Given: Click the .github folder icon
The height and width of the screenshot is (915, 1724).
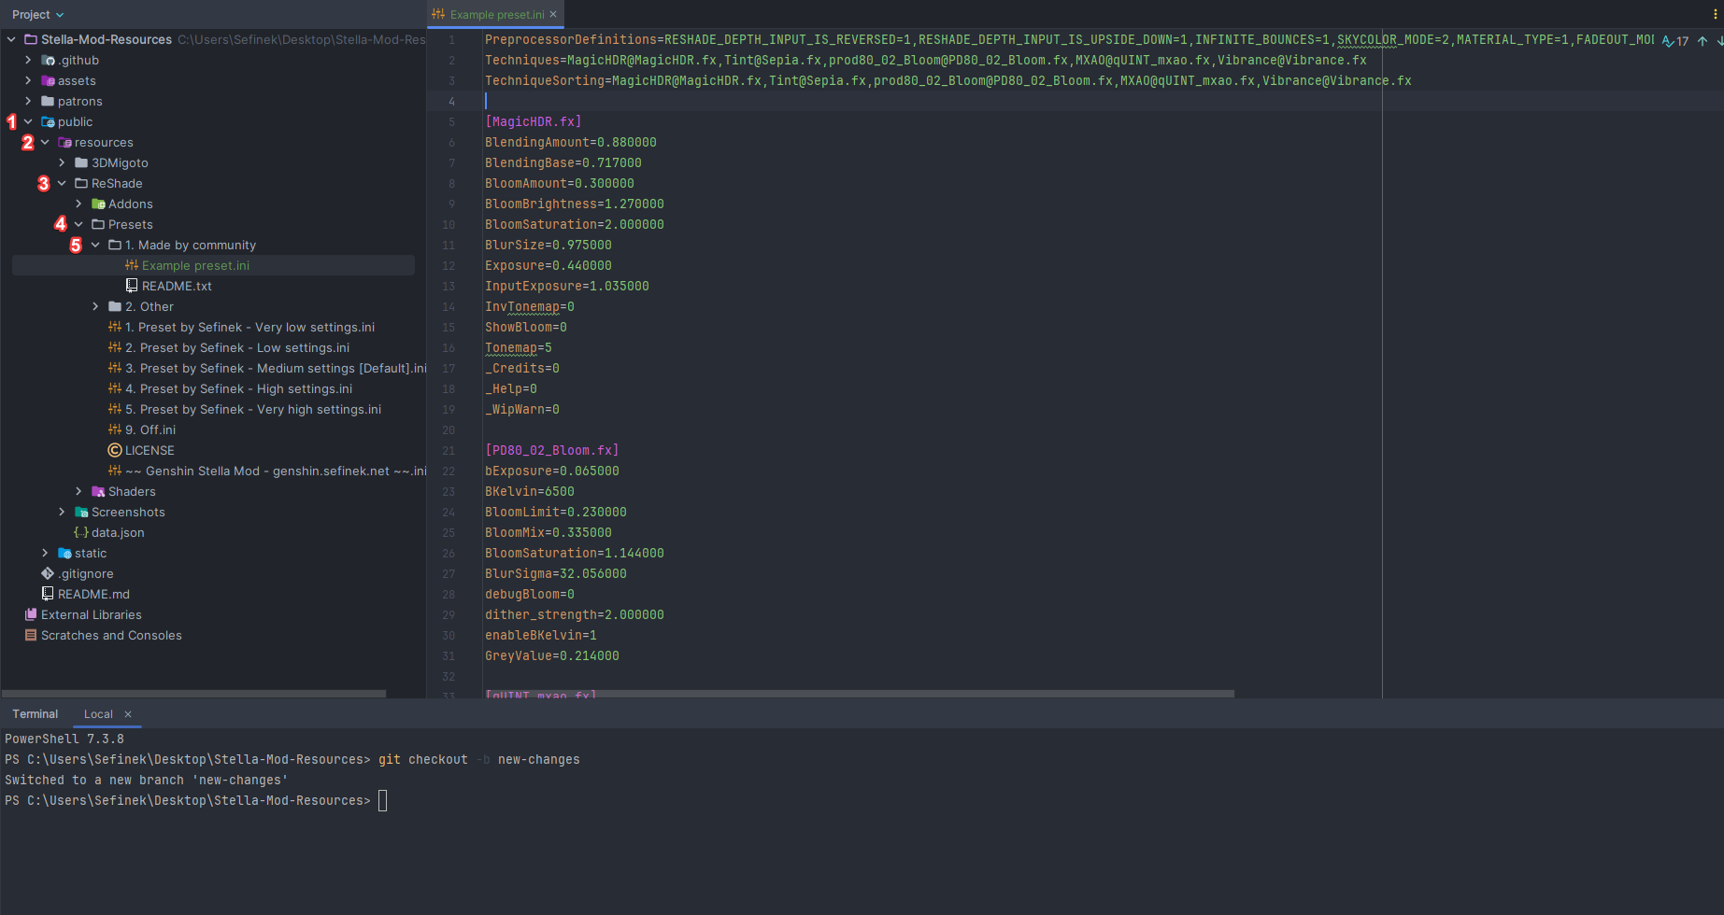Looking at the screenshot, I should (x=48, y=60).
